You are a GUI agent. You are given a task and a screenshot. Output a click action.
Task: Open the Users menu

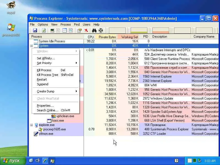86,24
